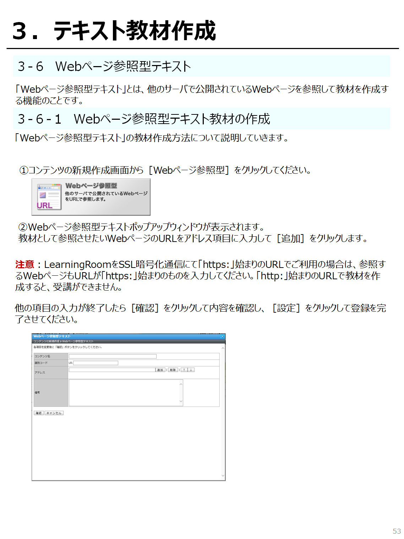This screenshot has height=539, width=404.
Task: Click the 備考 textarea scroll up arrow
Action: (181, 384)
